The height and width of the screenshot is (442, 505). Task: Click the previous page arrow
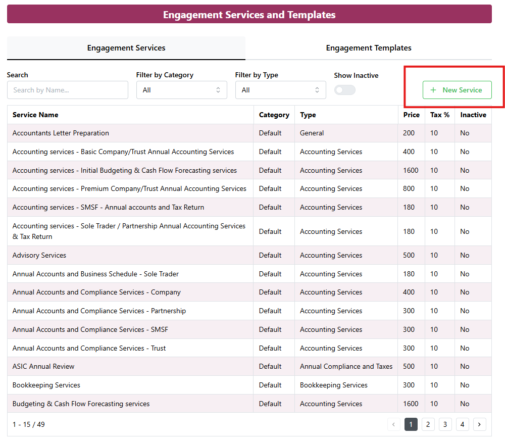pos(394,424)
